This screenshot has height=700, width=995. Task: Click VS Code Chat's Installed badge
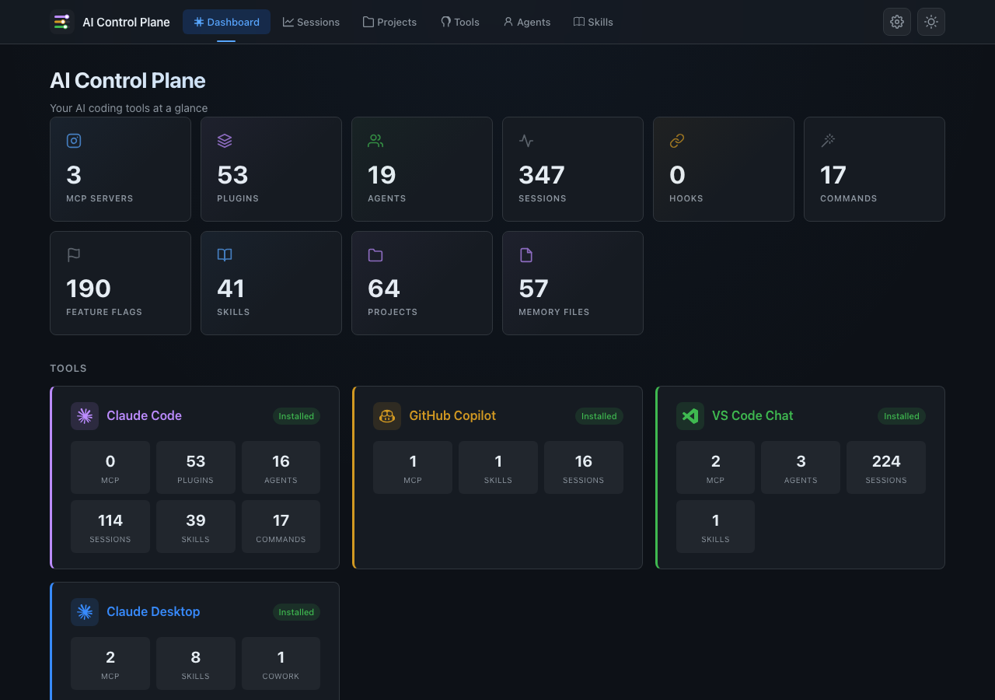coord(902,416)
